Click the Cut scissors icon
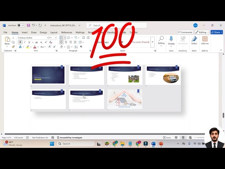Screen dimensions: 225x169 pyautogui.click(x=13, y=38)
